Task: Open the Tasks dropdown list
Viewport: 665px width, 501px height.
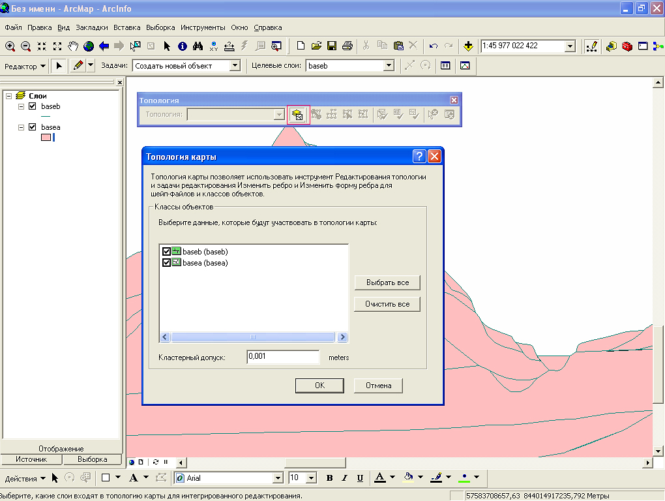Action: [235, 66]
